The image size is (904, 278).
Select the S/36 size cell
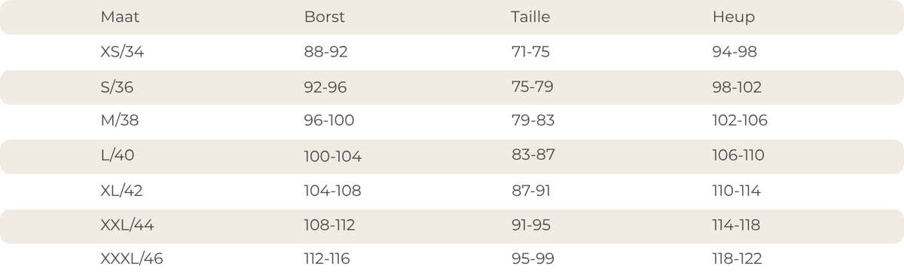(x=117, y=87)
